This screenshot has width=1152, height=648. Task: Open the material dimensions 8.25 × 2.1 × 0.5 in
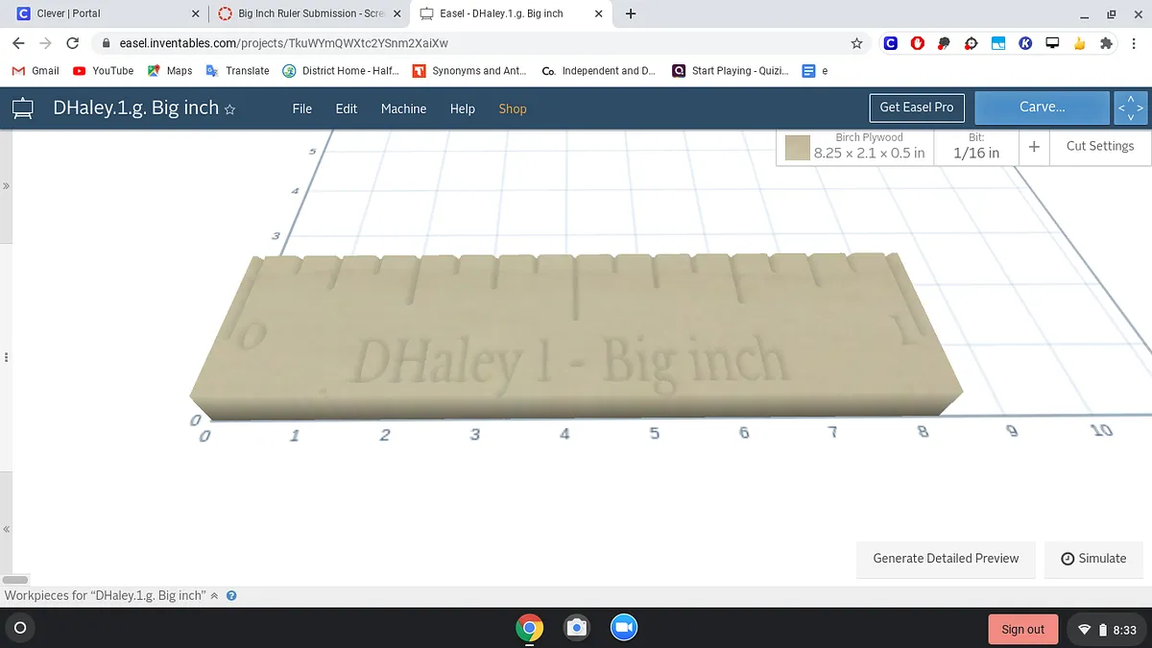pyautogui.click(x=870, y=153)
